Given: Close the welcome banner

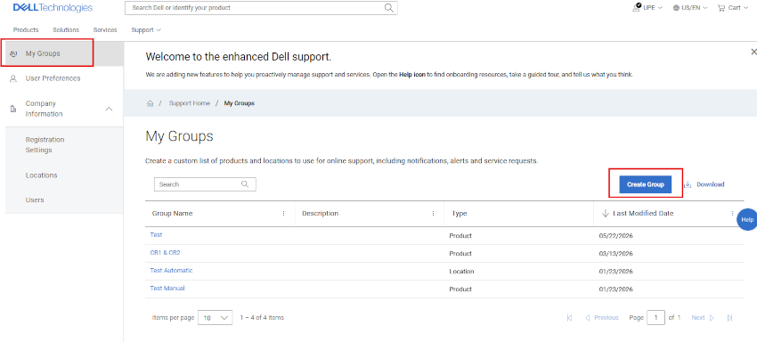Looking at the screenshot, I should tap(753, 51).
